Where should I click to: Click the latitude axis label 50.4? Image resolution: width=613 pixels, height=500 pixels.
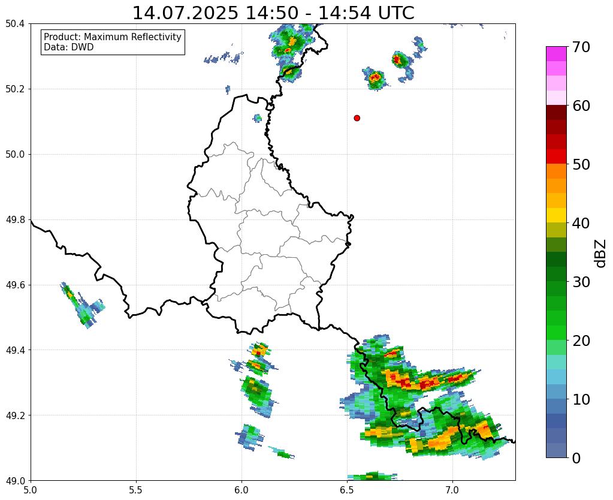(x=15, y=24)
